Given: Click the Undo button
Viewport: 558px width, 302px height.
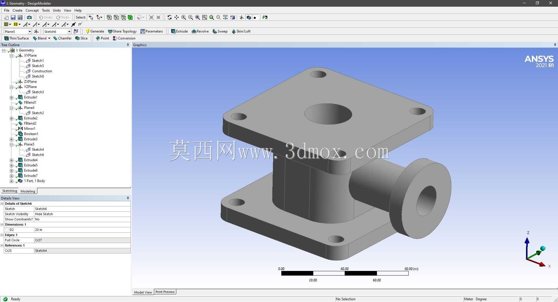Looking at the screenshot, I should point(46,17).
